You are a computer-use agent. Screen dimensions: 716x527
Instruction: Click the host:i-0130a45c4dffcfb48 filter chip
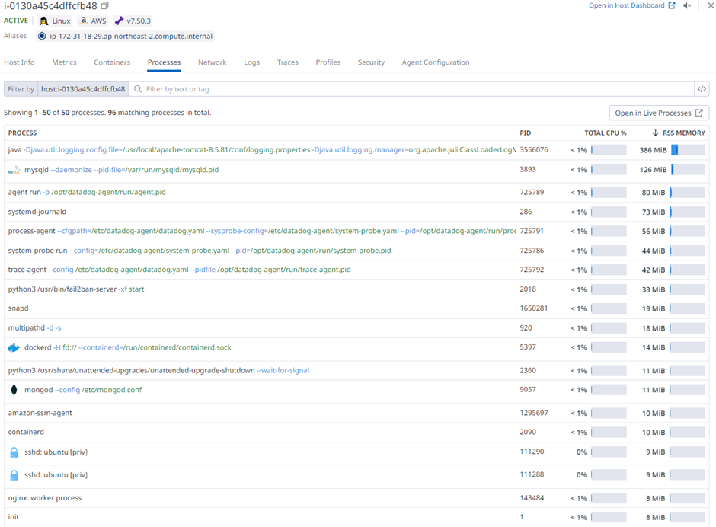click(83, 89)
